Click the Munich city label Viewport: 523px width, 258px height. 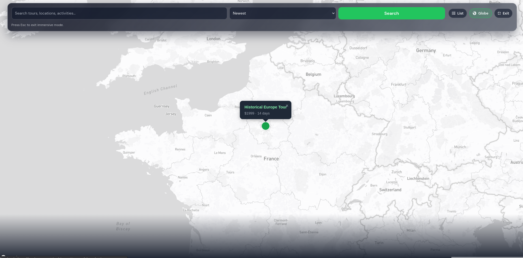click(x=460, y=147)
